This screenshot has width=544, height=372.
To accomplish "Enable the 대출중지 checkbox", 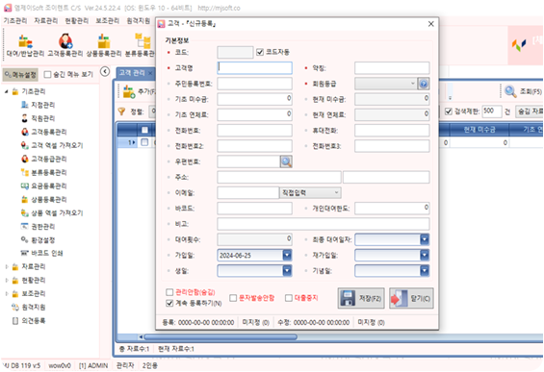I will pyautogui.click(x=289, y=298).
